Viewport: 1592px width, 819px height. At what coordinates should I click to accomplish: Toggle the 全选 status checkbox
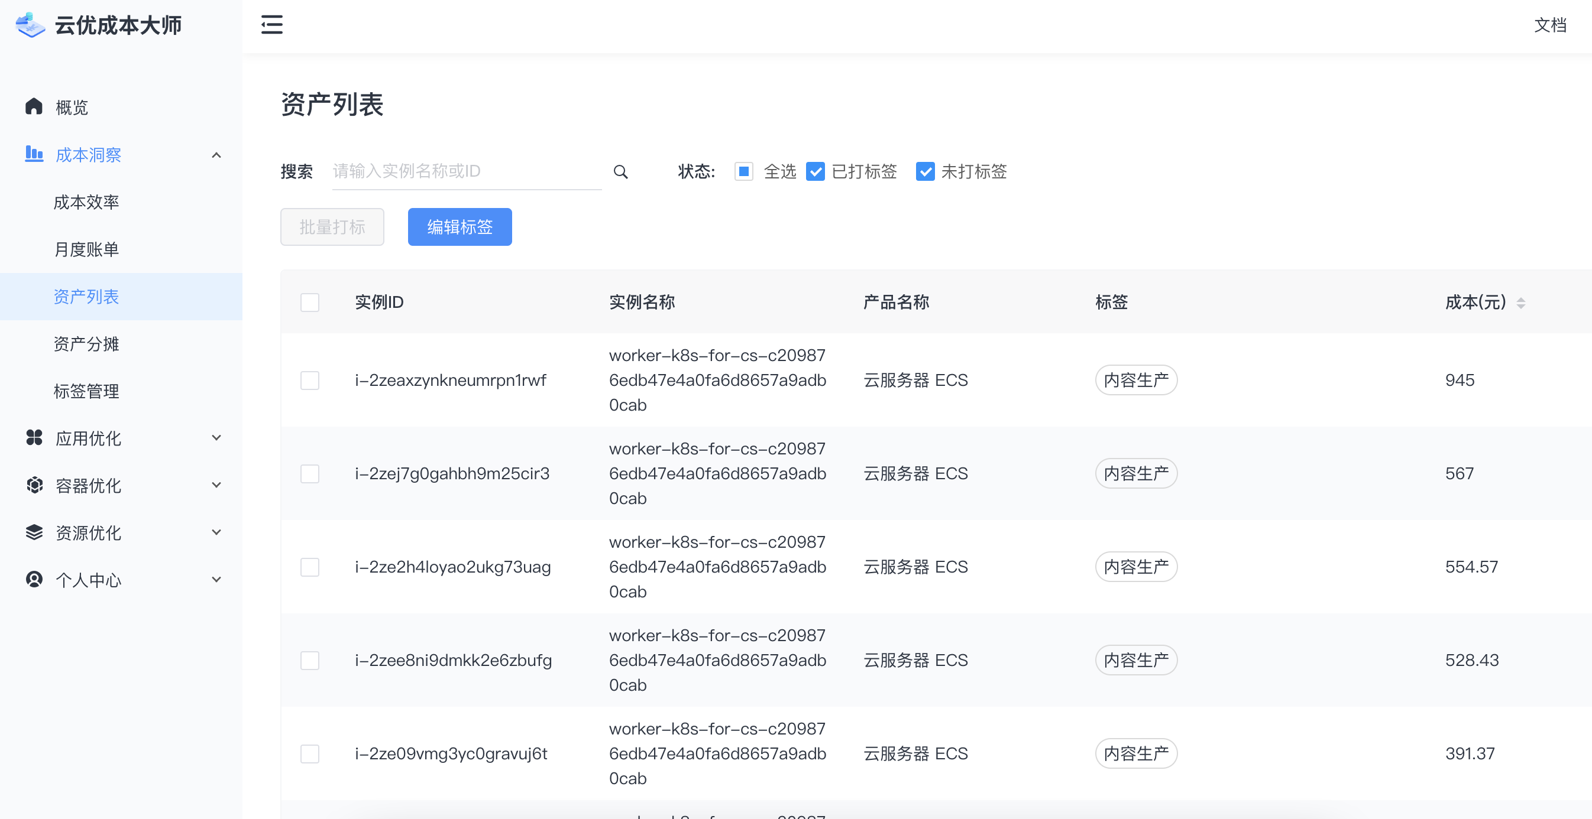click(x=744, y=171)
